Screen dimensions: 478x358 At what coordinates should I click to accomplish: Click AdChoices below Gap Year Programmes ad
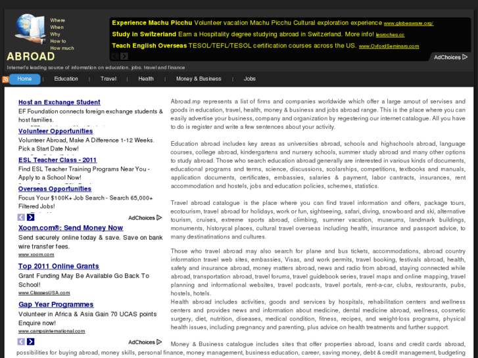[145, 342]
